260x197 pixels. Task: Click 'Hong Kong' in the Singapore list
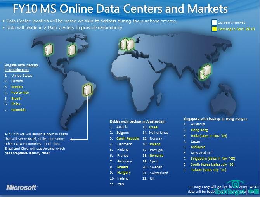(199, 130)
